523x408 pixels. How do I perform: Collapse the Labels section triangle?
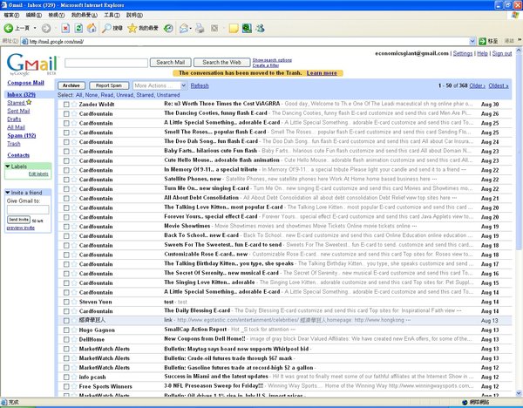point(10,166)
